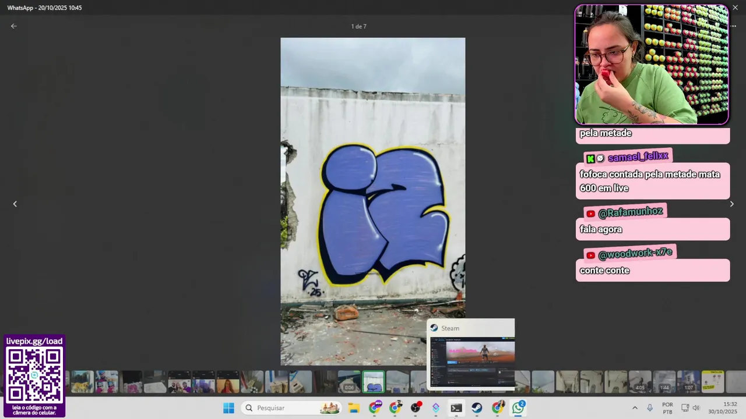Show the previous image with left chevron
The image size is (746, 419).
pyautogui.click(x=15, y=204)
